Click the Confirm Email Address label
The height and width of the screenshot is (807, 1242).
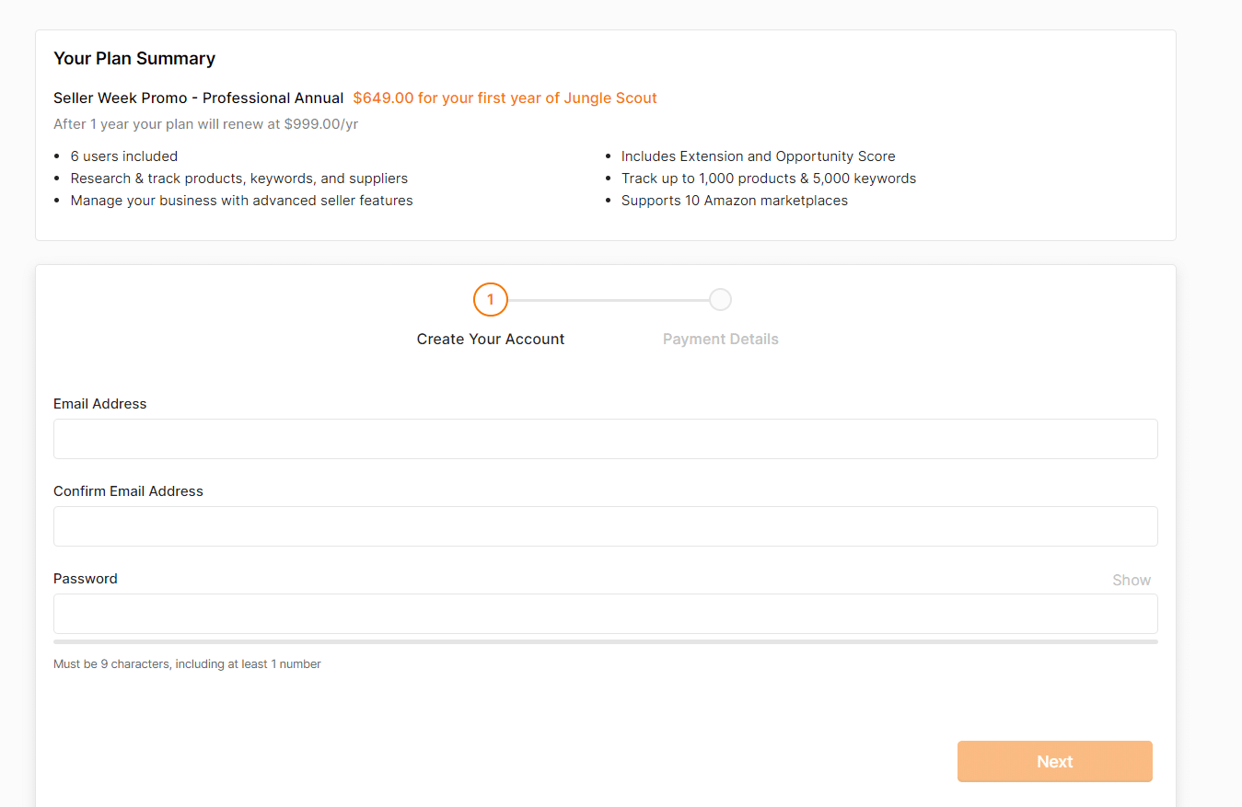tap(128, 491)
